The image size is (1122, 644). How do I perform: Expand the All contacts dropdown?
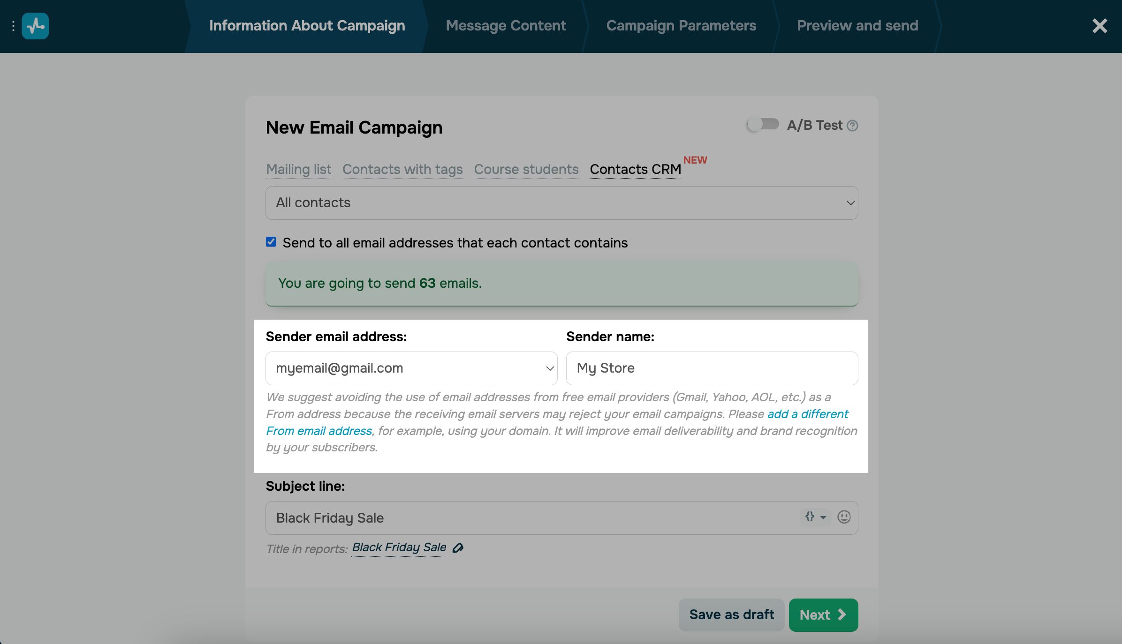pyautogui.click(x=561, y=203)
